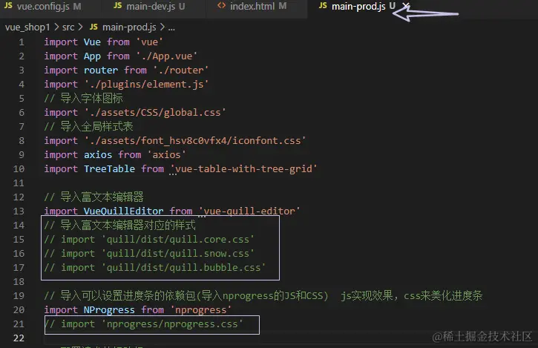This screenshot has height=348, width=538.
Task: Click the './router' import path
Action: pos(181,70)
